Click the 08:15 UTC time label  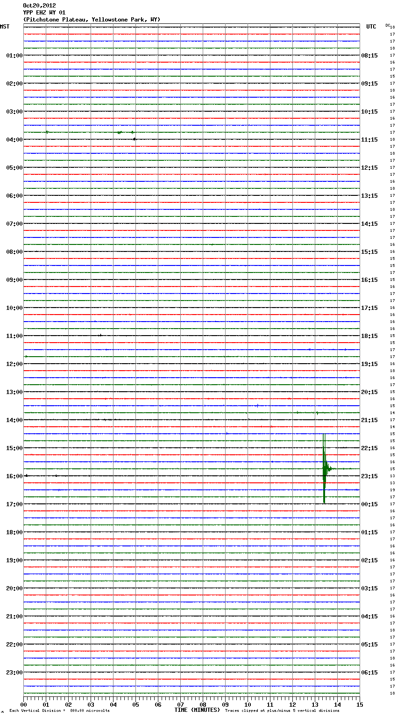369,56
